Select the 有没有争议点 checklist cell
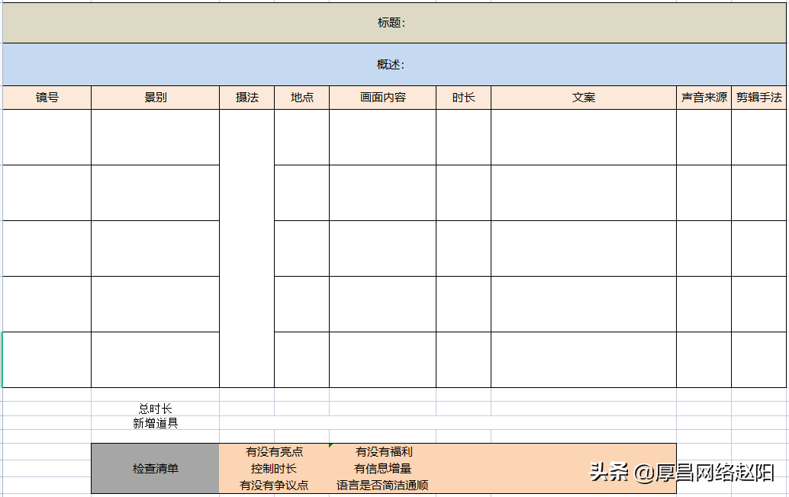Screen dimensions: 789x497 point(274,485)
